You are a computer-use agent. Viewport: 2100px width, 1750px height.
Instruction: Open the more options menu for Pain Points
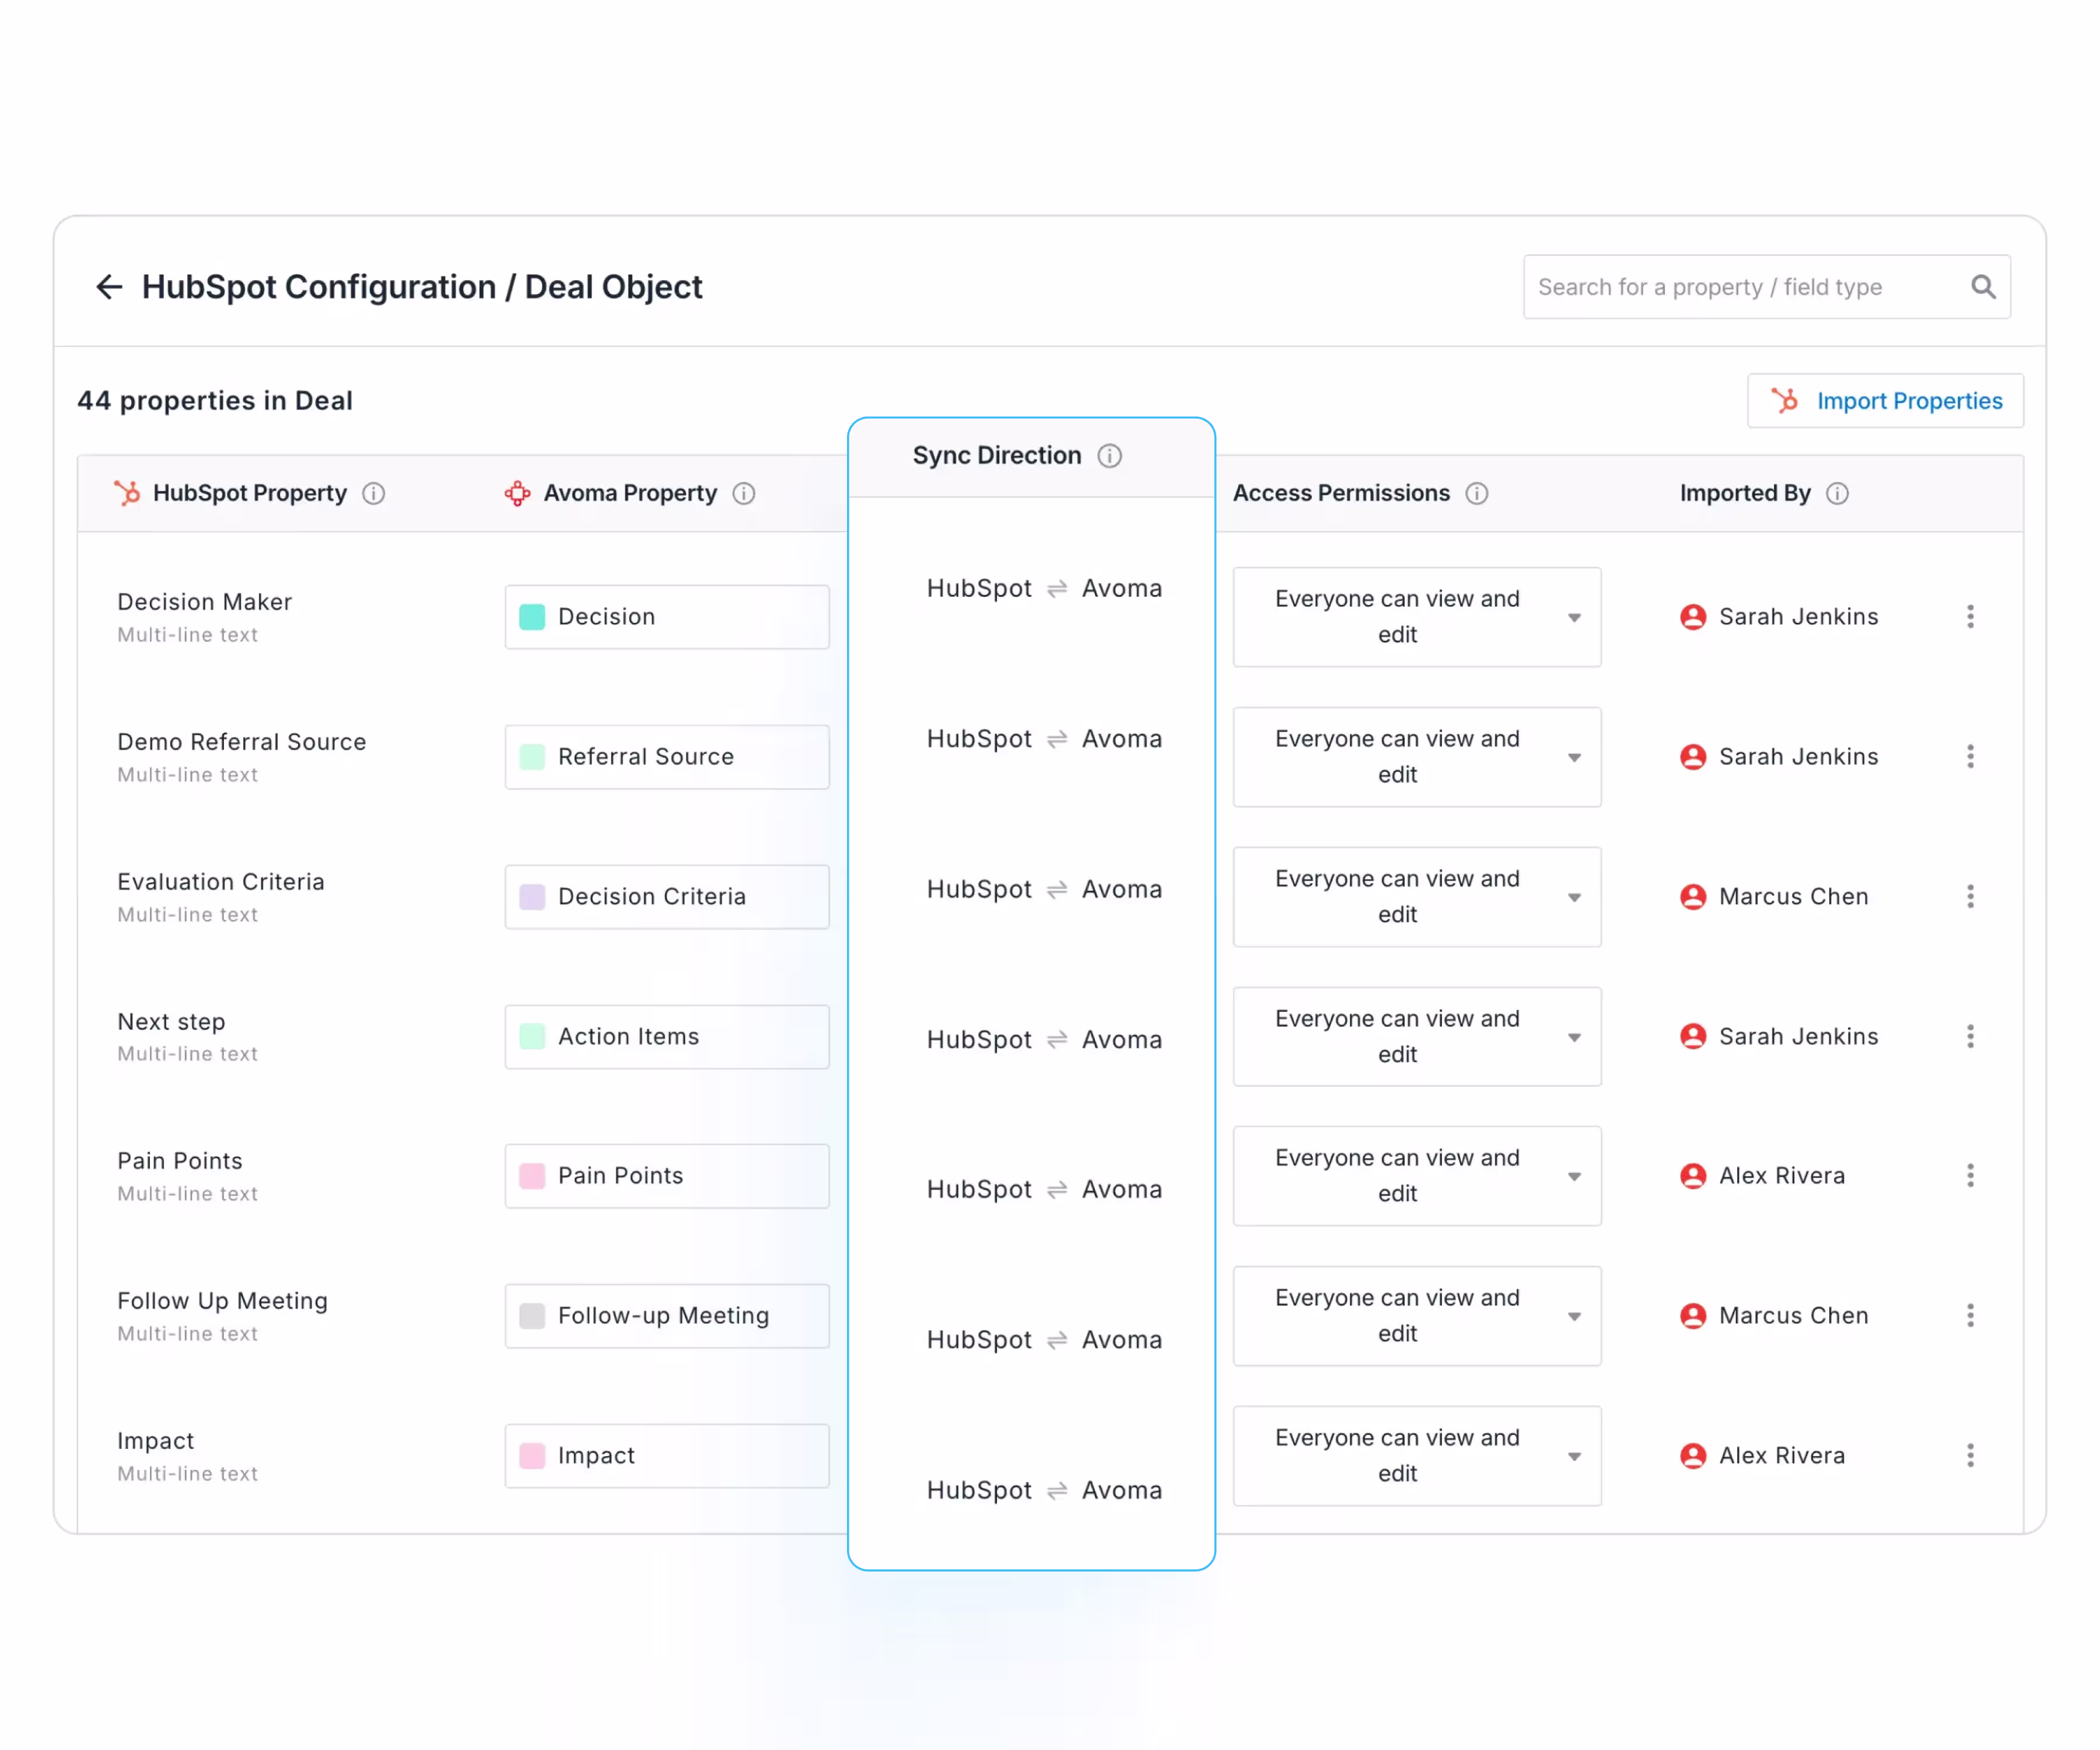(1971, 1176)
